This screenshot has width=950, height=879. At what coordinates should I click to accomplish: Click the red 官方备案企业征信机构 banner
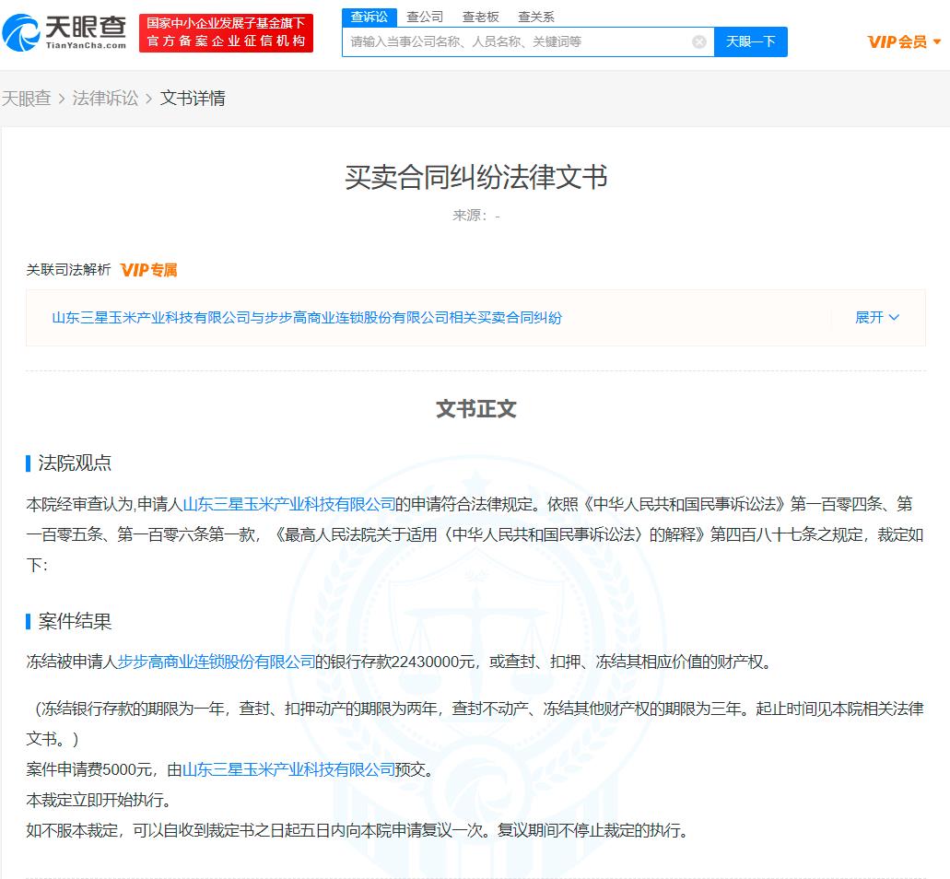(226, 33)
